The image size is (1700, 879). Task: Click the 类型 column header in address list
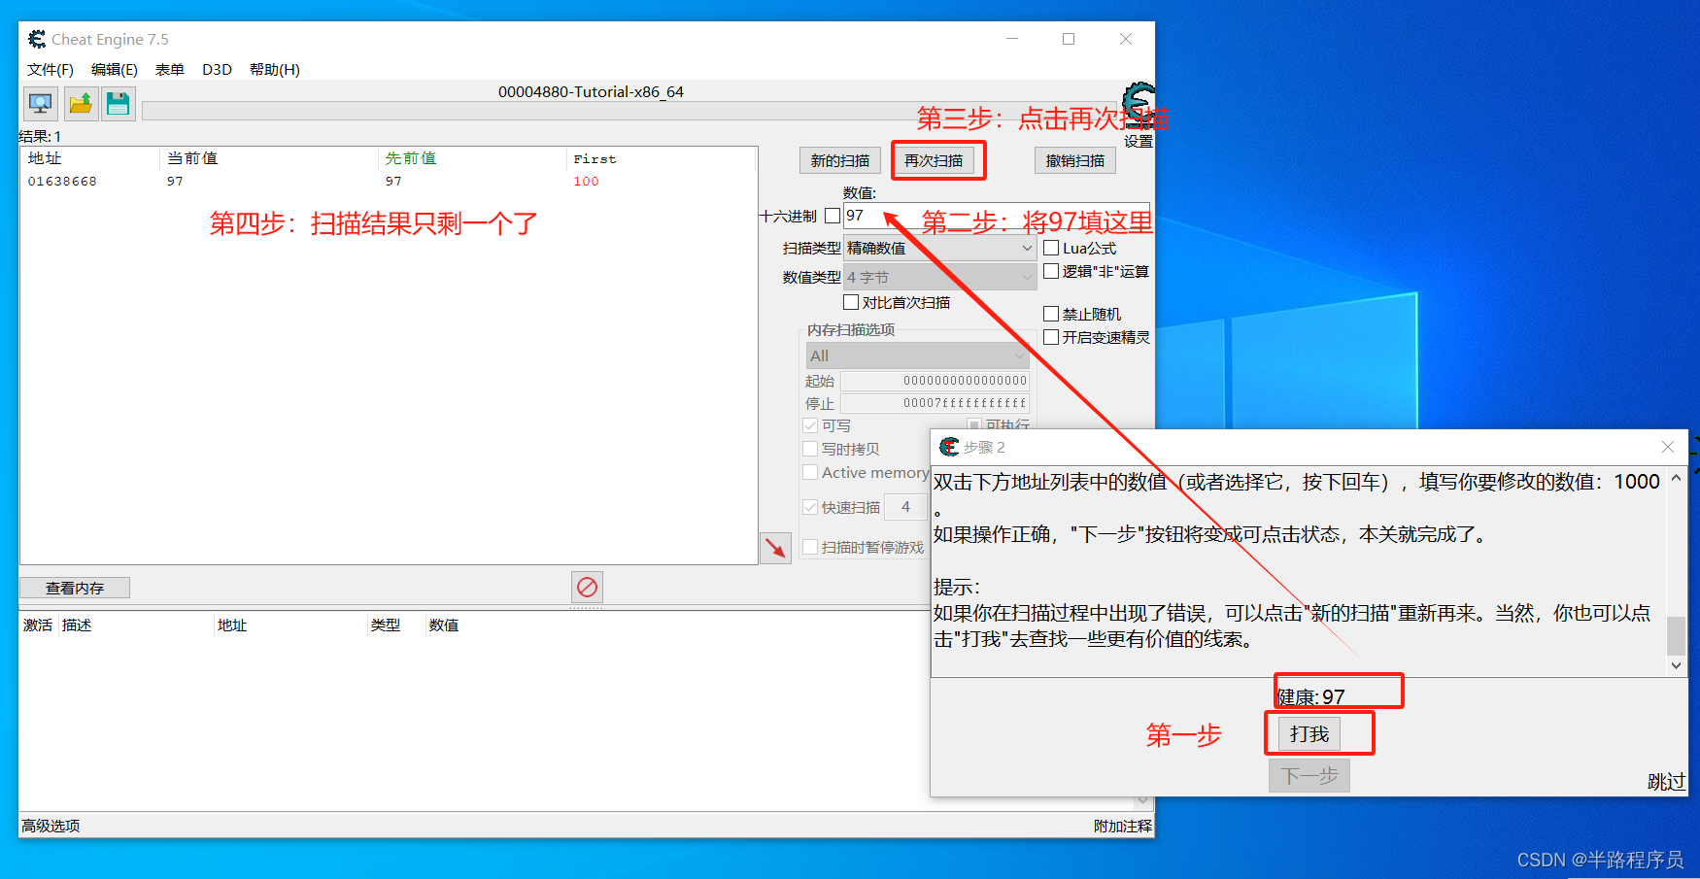pyautogui.click(x=396, y=625)
